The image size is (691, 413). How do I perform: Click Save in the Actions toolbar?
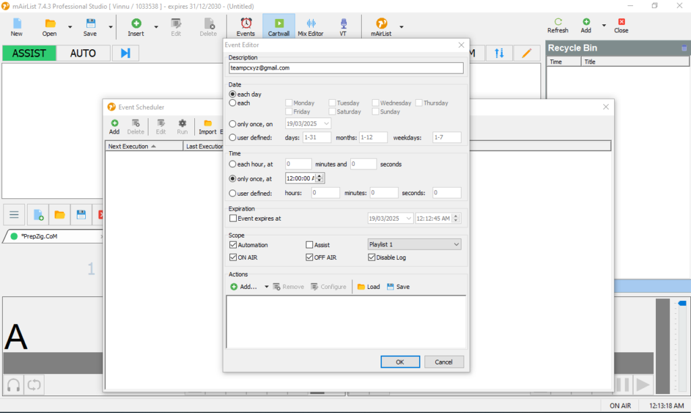(398, 287)
